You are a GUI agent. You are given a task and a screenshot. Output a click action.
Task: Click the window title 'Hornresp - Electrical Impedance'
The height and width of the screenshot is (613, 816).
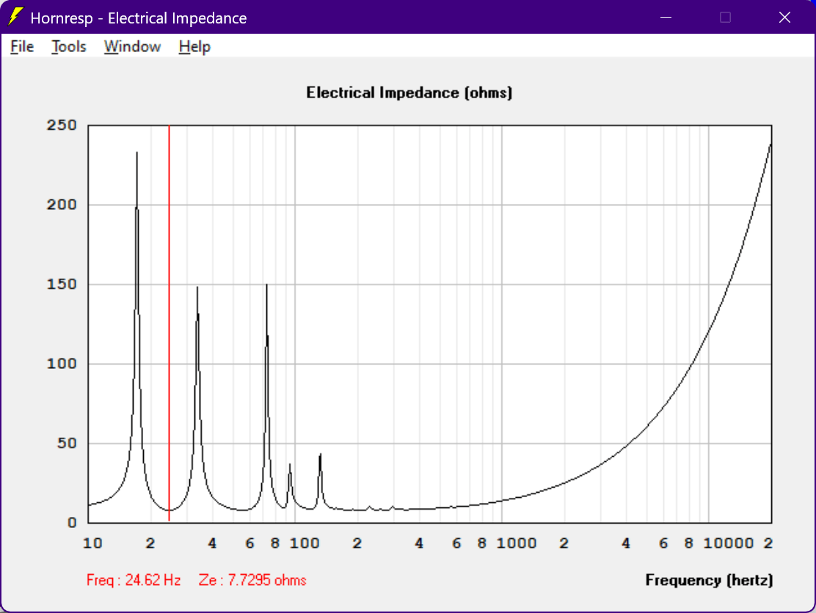[x=139, y=18]
